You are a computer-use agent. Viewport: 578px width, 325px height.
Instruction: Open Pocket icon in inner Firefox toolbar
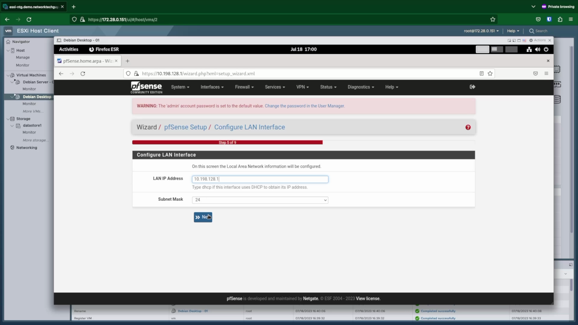(536, 73)
